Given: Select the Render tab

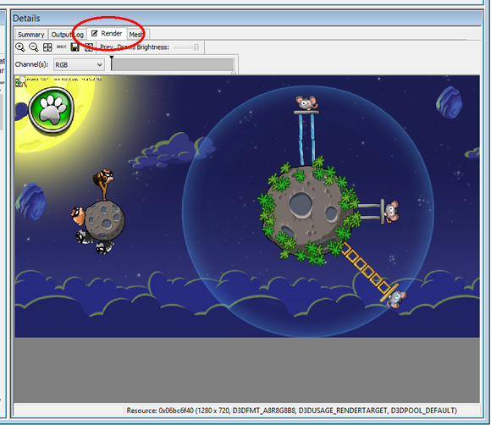Looking at the screenshot, I should click(107, 34).
